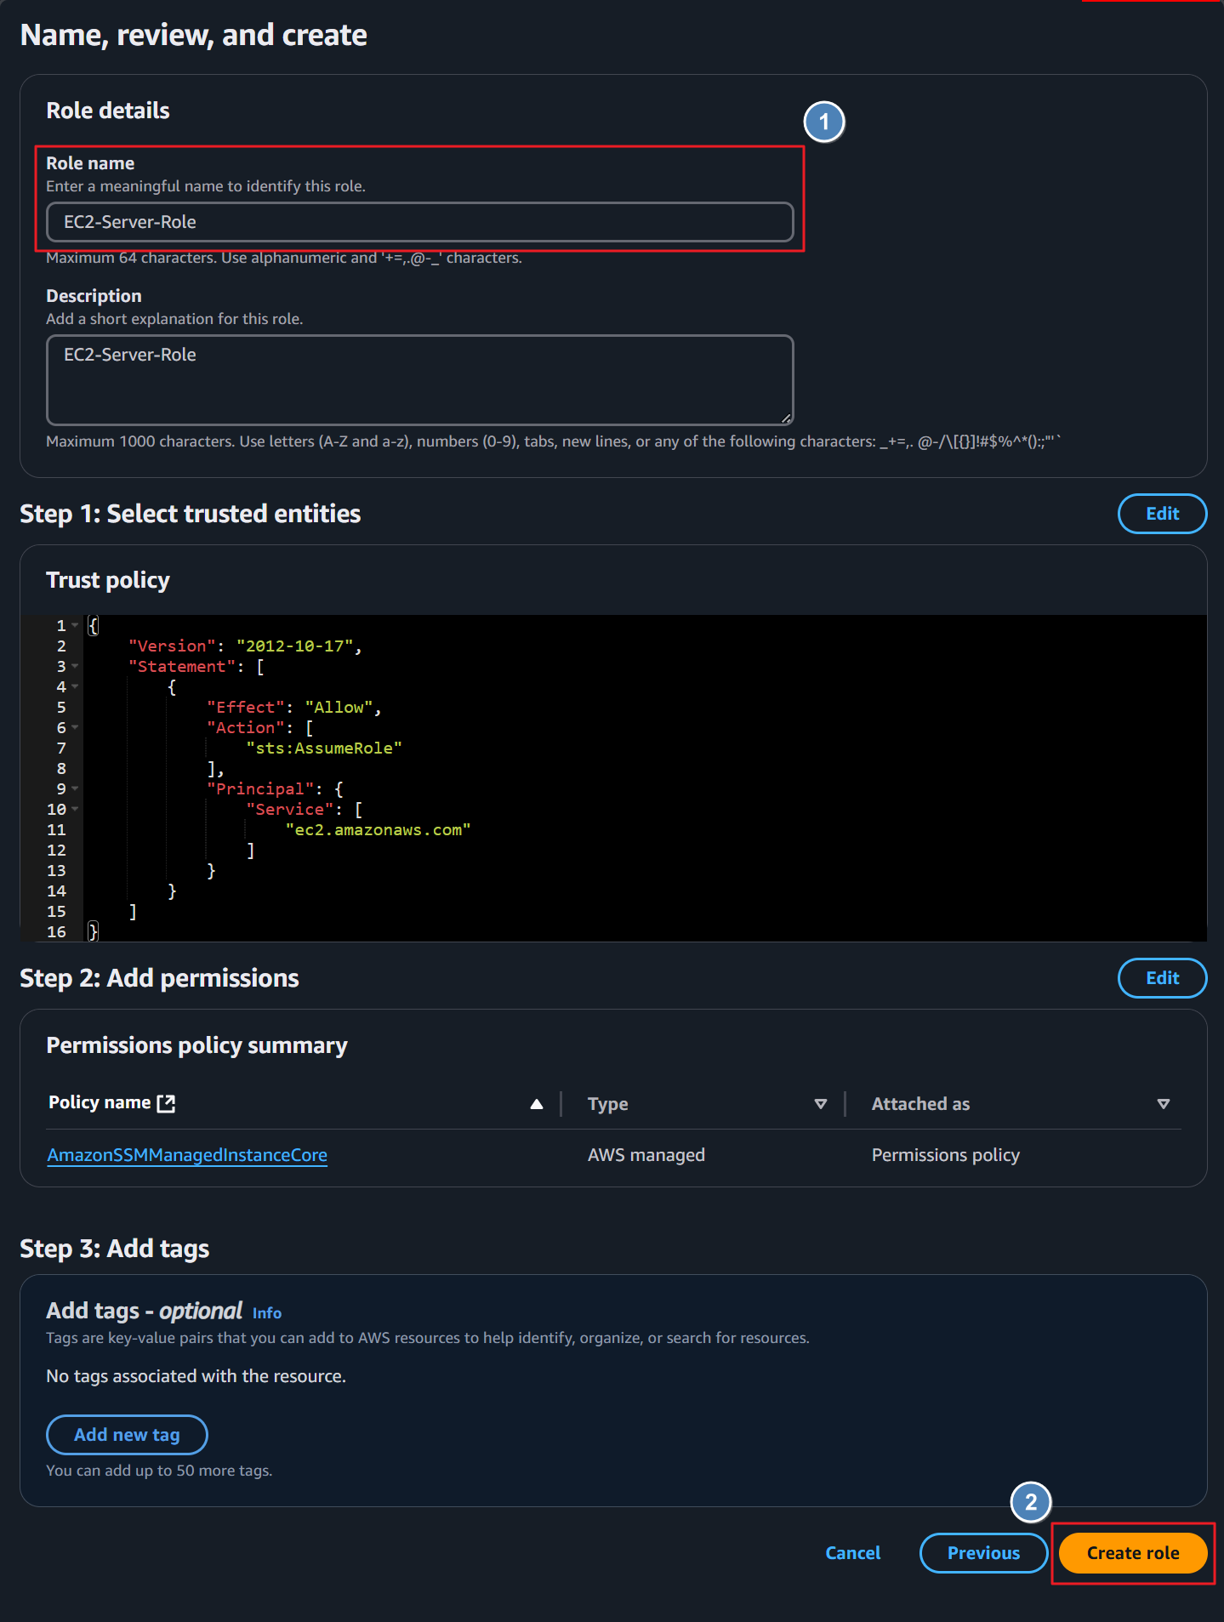
Task: Click the Attached as column sort arrow
Action: click(x=1164, y=1104)
